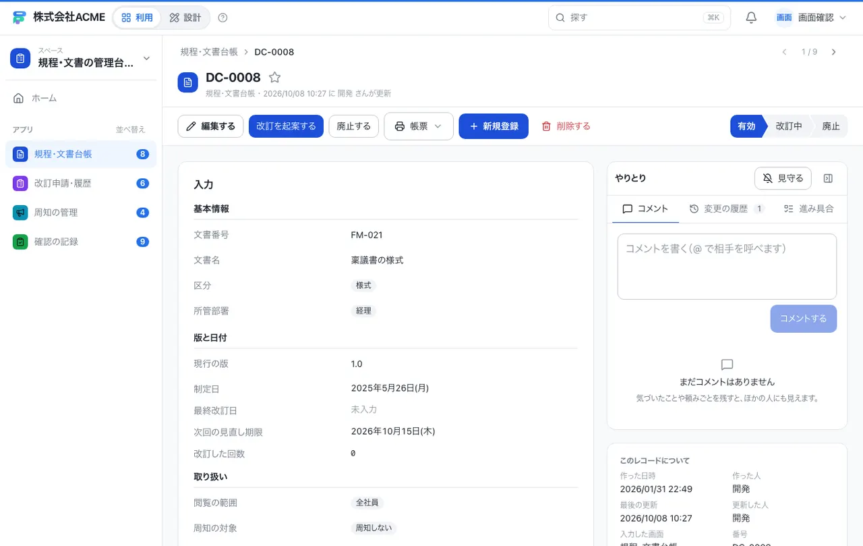
Task: Click the ホーム house icon
Action: coord(19,99)
